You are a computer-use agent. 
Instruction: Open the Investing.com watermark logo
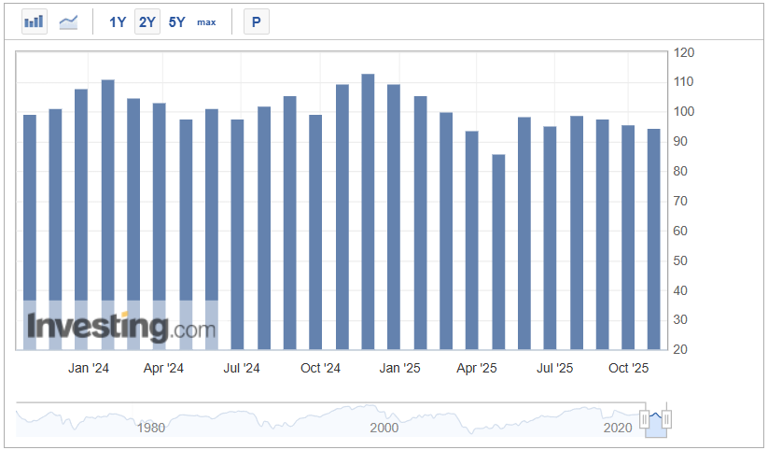tap(121, 327)
